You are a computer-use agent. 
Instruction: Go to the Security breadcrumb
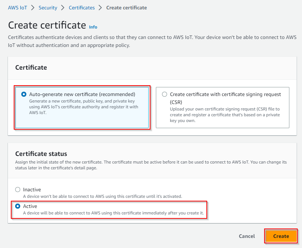pyautogui.click(x=48, y=8)
